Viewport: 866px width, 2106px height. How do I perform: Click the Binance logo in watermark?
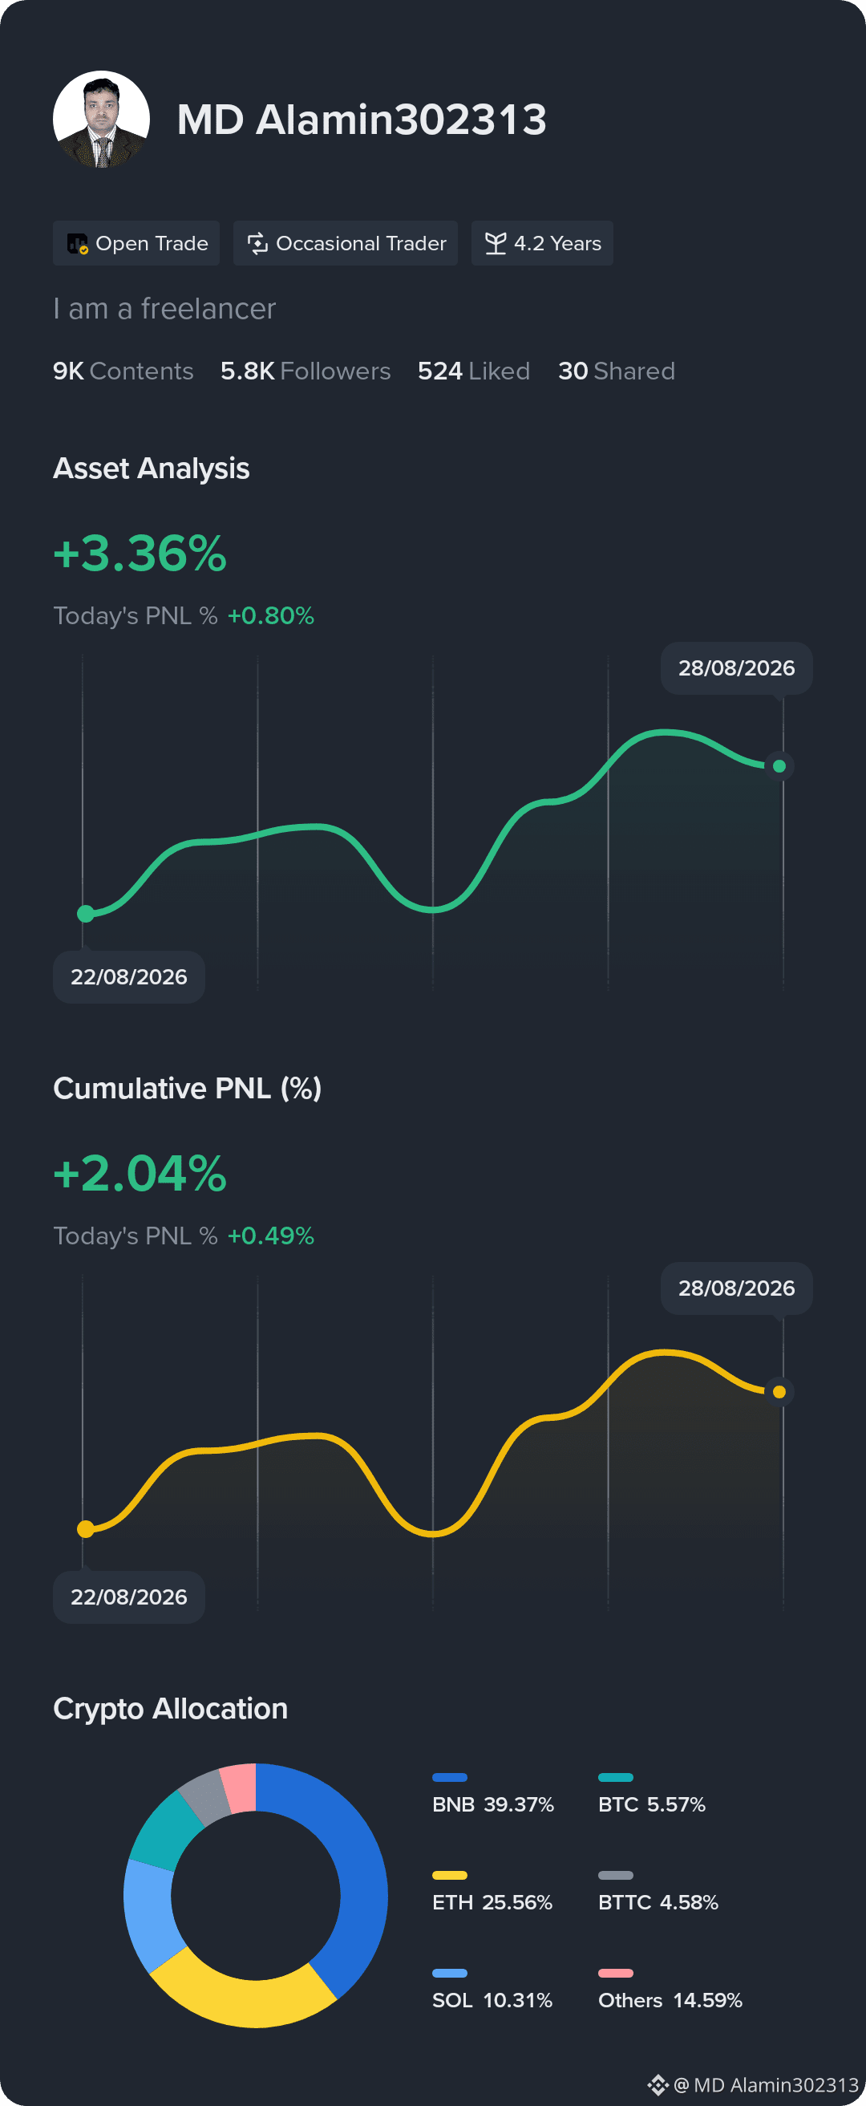coord(658,2085)
